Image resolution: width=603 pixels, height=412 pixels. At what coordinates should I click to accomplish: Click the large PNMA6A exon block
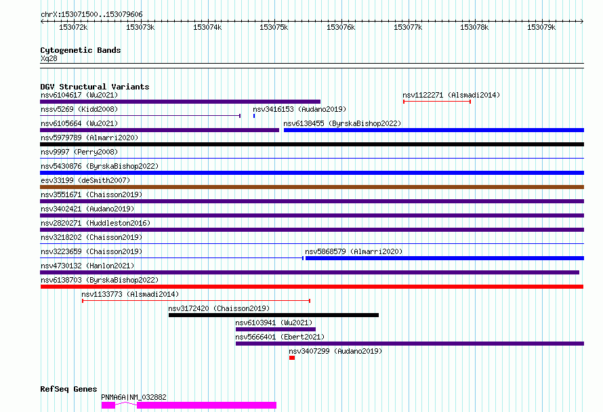pos(207,405)
